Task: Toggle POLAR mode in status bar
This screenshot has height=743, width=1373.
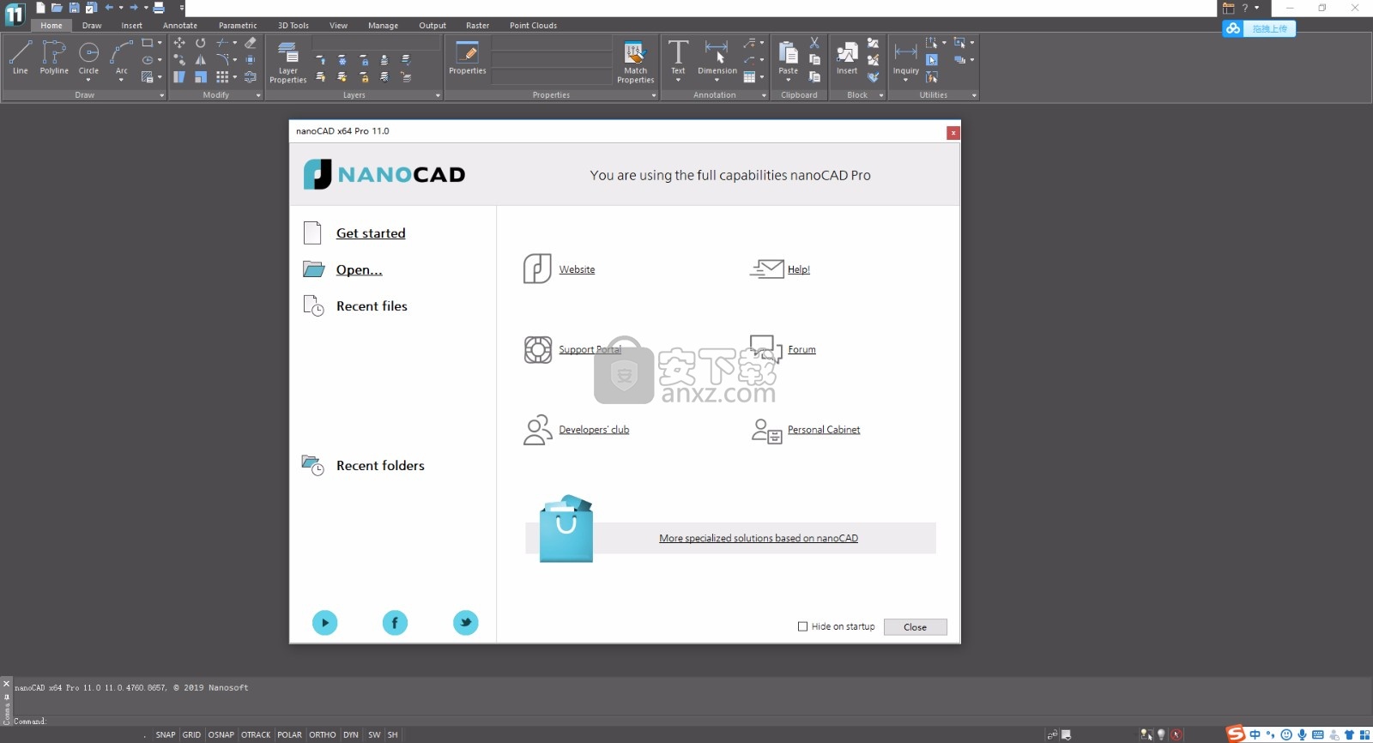Action: click(289, 734)
